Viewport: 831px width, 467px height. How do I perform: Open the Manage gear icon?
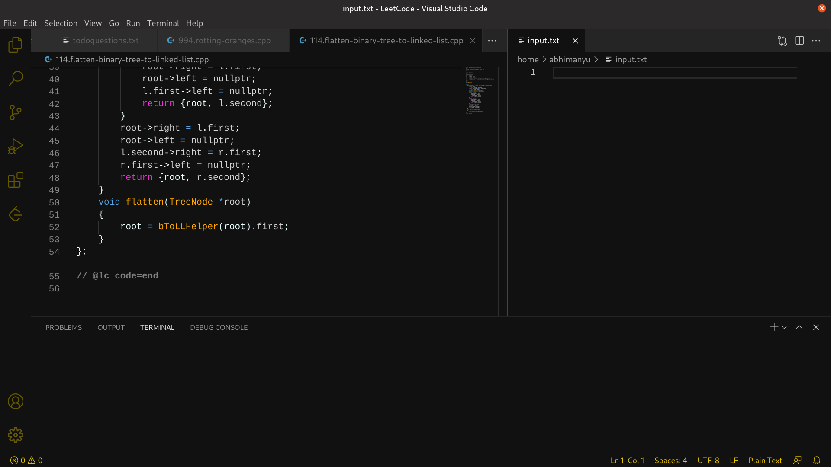click(x=16, y=435)
